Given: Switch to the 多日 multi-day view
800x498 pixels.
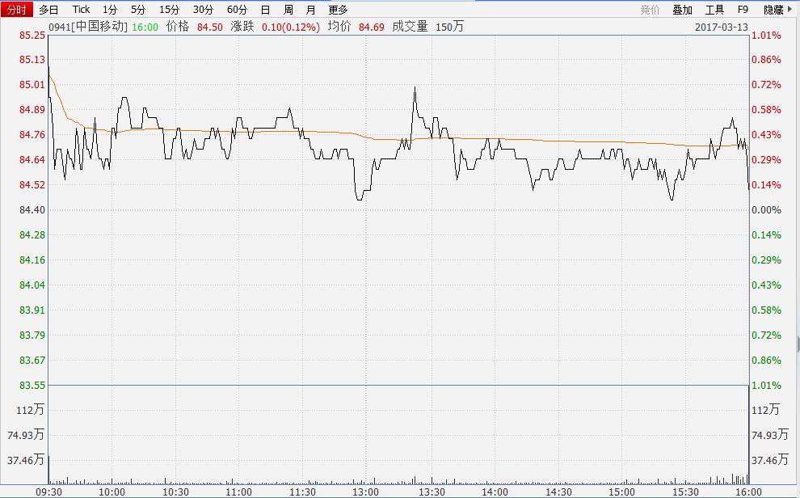Looking at the screenshot, I should 48,9.
